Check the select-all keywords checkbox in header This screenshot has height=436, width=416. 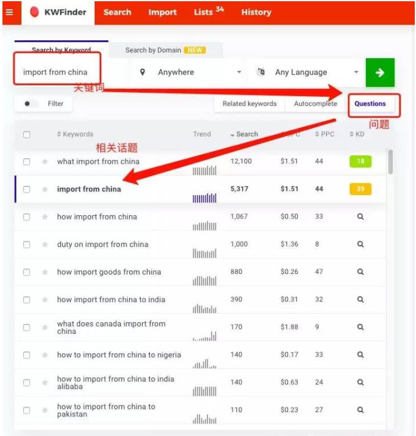(x=26, y=135)
